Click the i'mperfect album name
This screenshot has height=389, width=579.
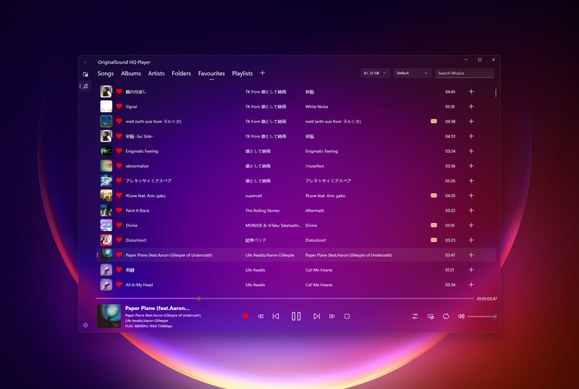tap(315, 166)
